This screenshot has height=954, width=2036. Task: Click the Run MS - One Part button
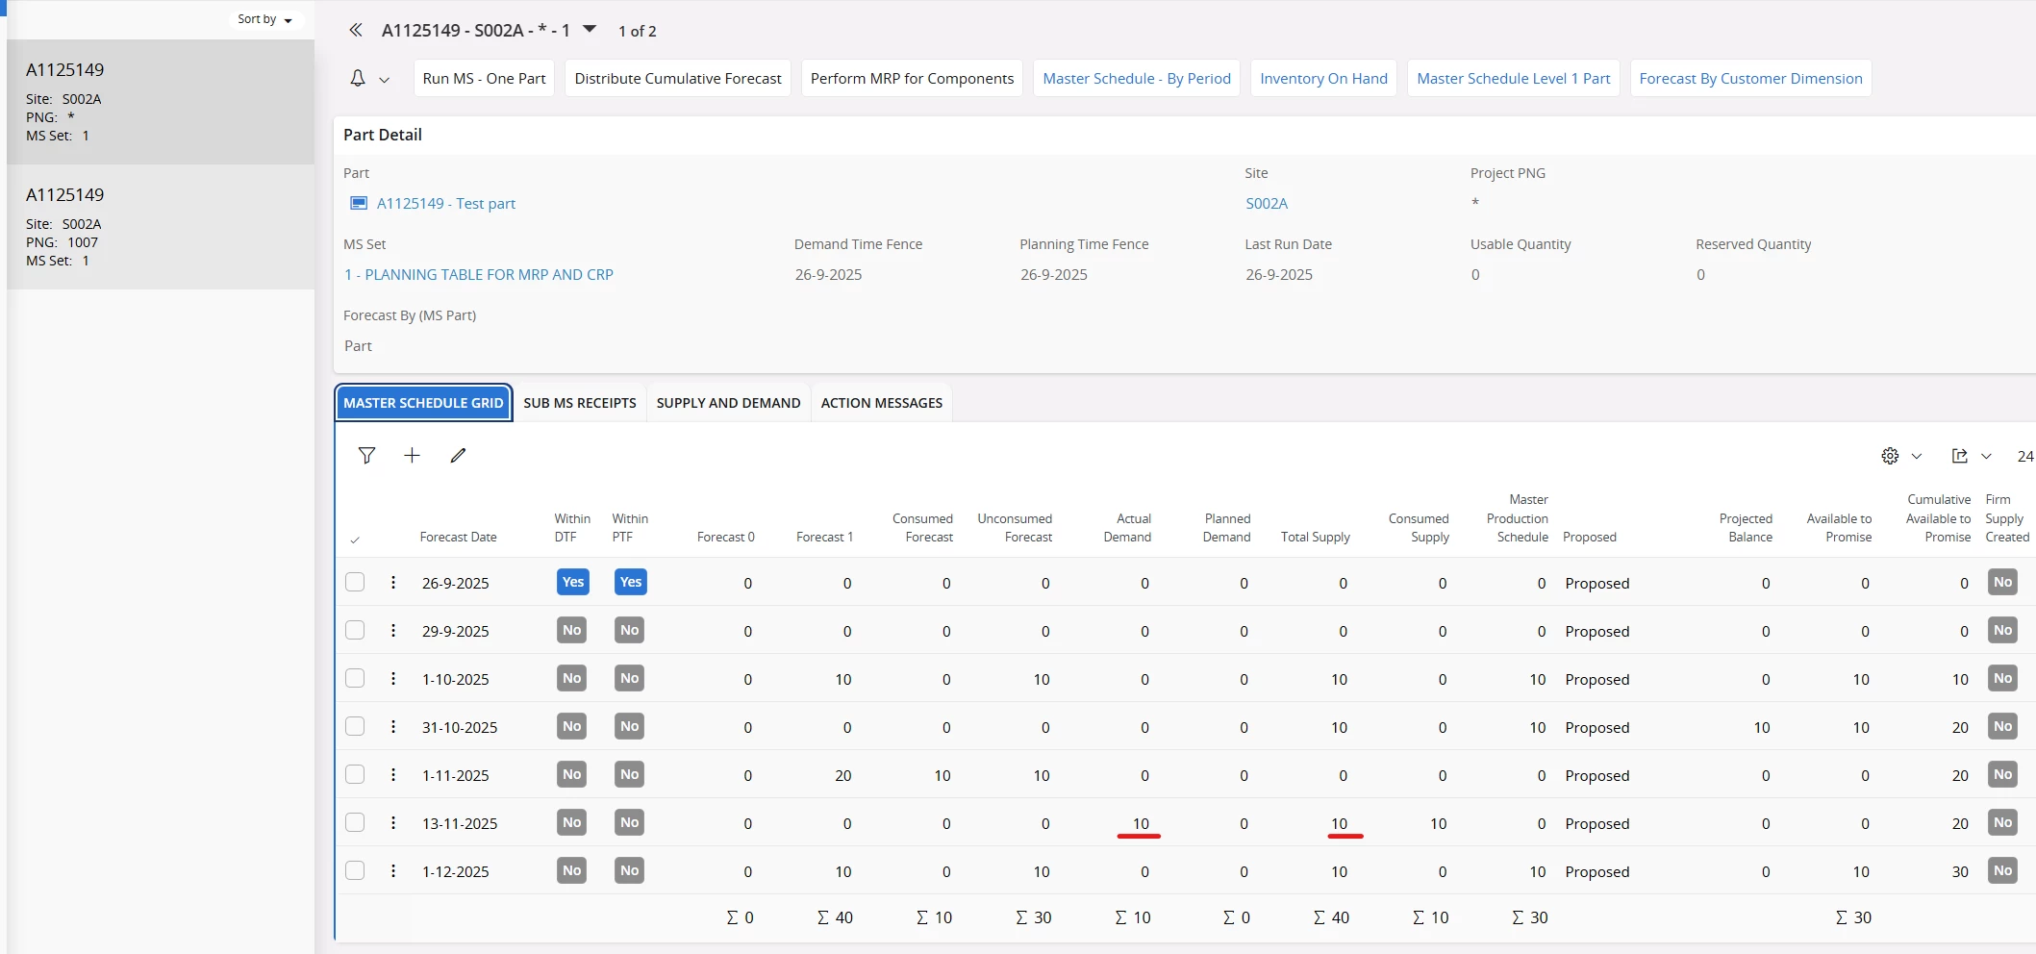click(484, 79)
